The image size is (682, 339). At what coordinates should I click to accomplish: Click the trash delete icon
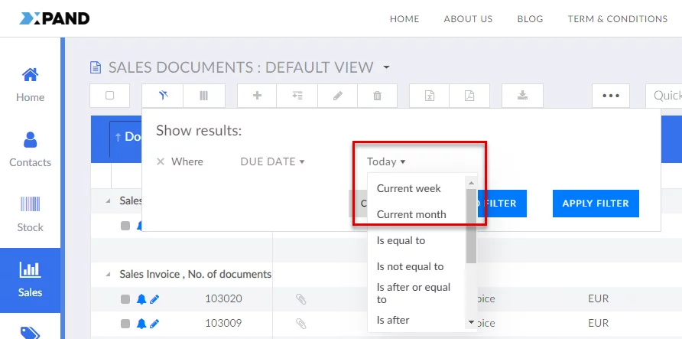377,96
